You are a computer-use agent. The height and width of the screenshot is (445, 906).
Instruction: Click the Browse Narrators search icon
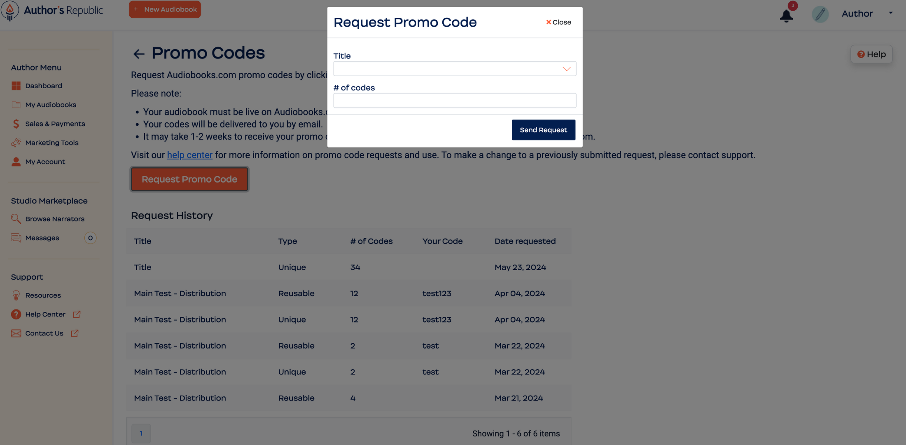(16, 219)
